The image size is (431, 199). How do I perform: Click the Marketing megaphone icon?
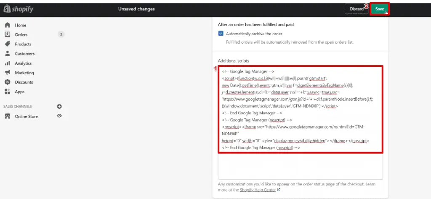(8, 73)
